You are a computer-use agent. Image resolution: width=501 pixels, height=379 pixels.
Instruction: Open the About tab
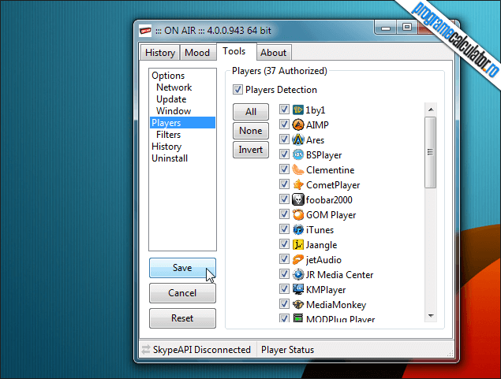click(274, 53)
